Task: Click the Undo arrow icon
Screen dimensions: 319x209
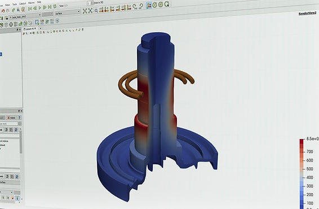Action: click(3, 11)
